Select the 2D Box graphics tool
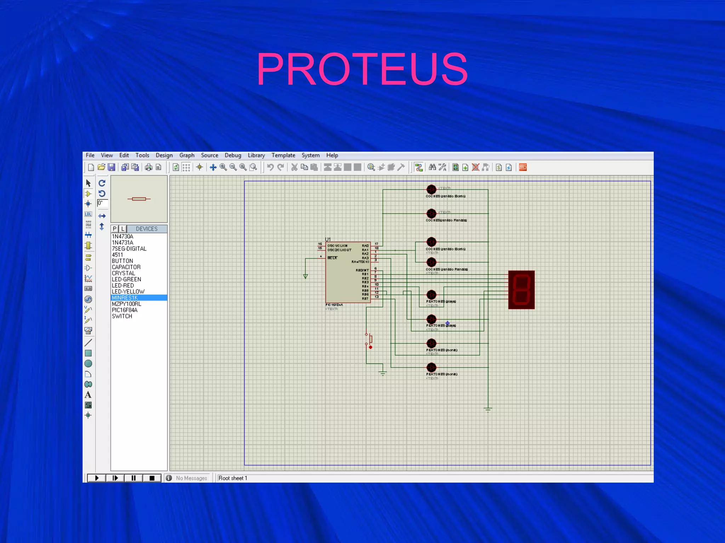Image resolution: width=725 pixels, height=543 pixels. (89, 353)
